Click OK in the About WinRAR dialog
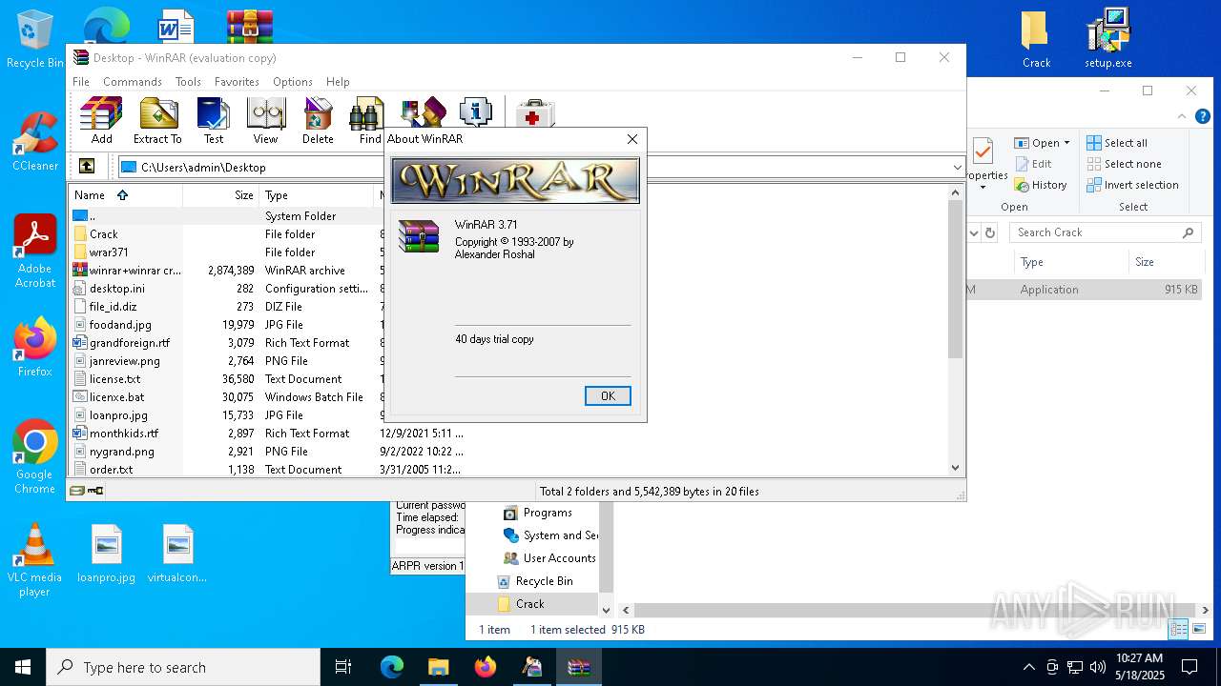This screenshot has width=1221, height=686. [x=608, y=395]
